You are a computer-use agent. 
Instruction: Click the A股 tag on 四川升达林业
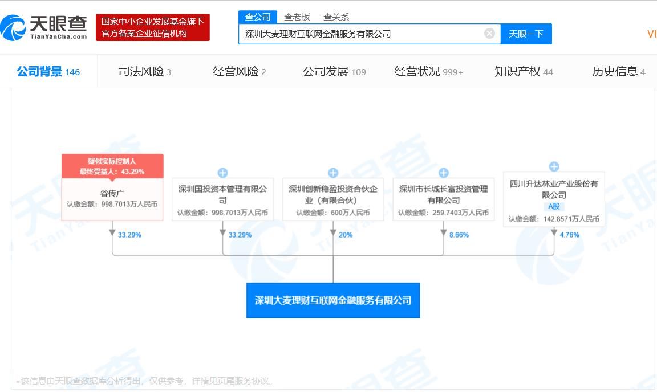pos(554,206)
